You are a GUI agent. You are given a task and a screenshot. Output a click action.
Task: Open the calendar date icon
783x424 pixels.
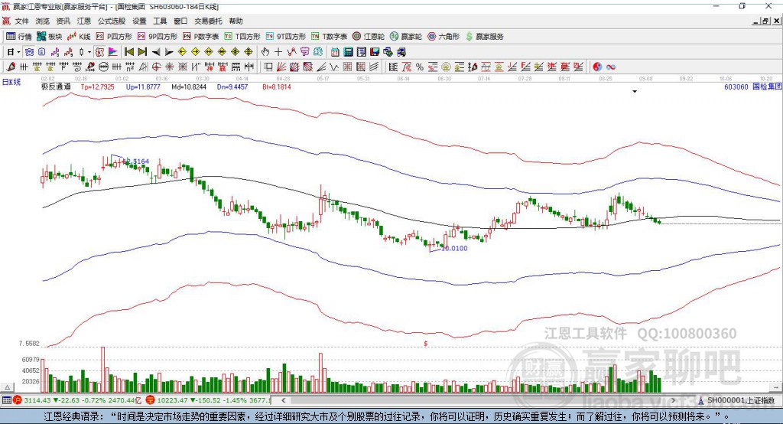(x=335, y=51)
